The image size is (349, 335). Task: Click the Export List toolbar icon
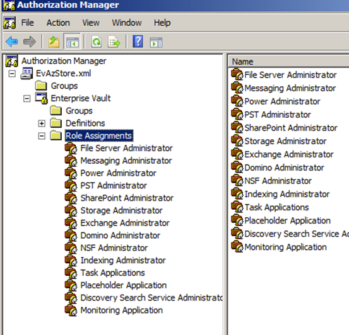pos(114,42)
